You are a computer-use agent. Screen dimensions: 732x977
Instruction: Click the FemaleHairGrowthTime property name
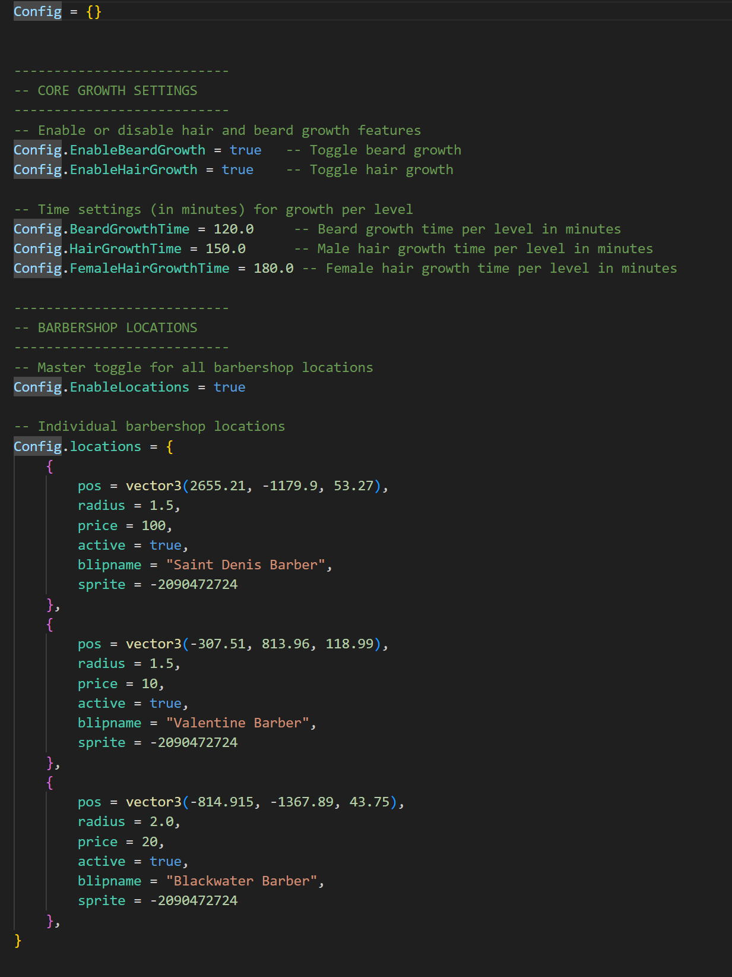pos(150,268)
